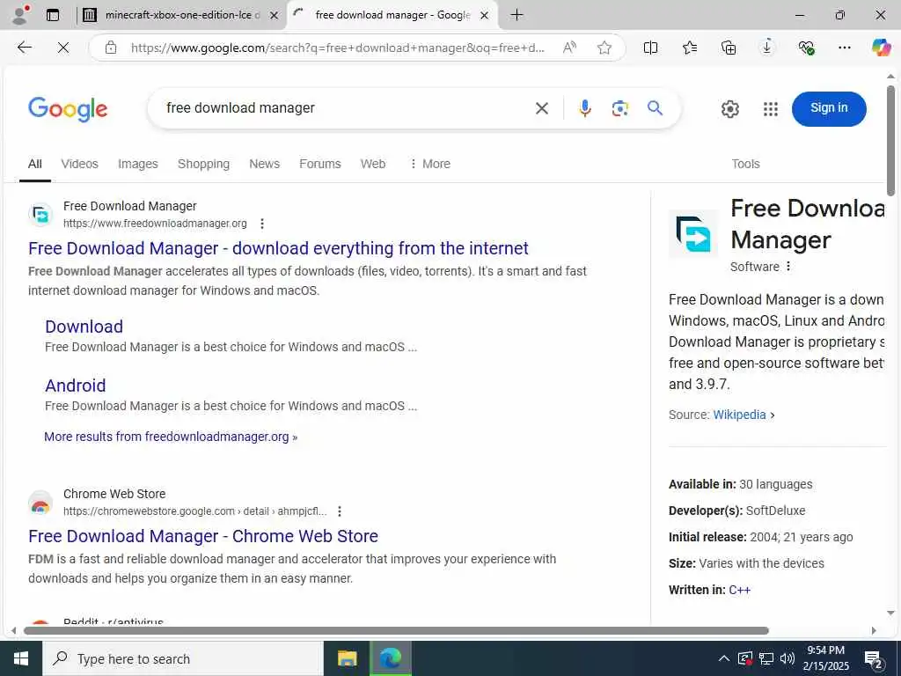Show hidden system tray icons
The width and height of the screenshot is (901, 676).
[x=724, y=658]
